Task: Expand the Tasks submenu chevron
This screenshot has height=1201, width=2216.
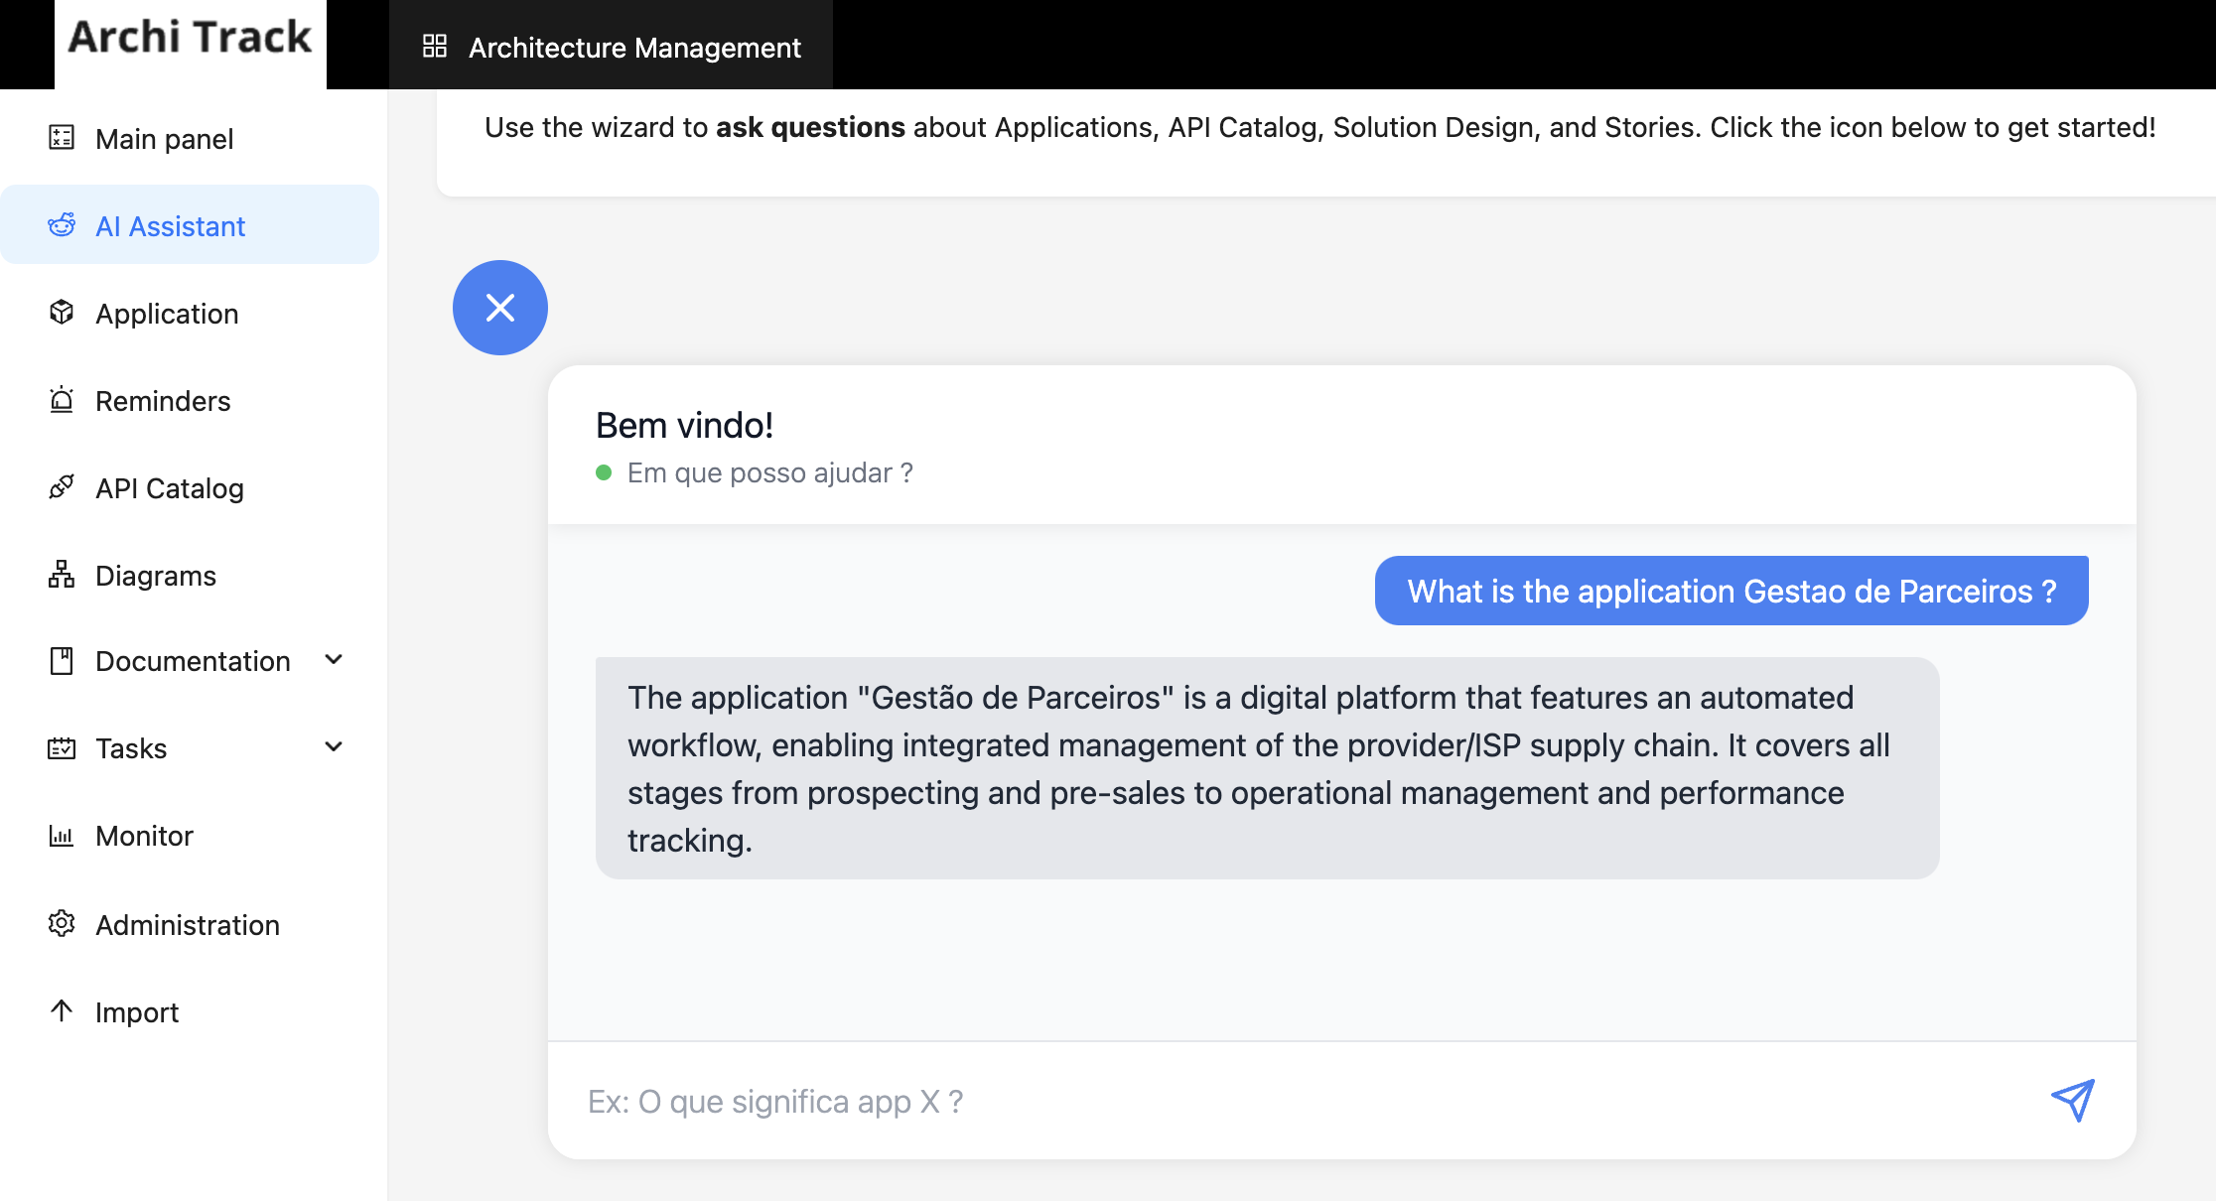Action: pyautogui.click(x=335, y=747)
